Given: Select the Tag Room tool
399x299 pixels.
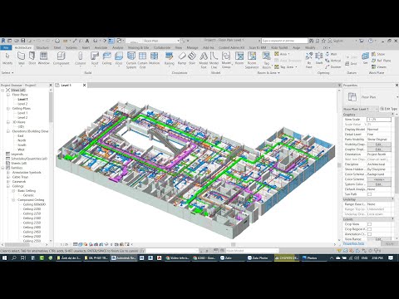Looking at the screenshot, I should [266, 60].
